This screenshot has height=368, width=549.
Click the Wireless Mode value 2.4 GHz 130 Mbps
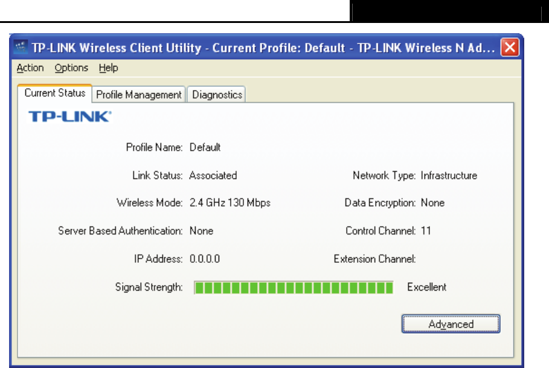pos(230,203)
